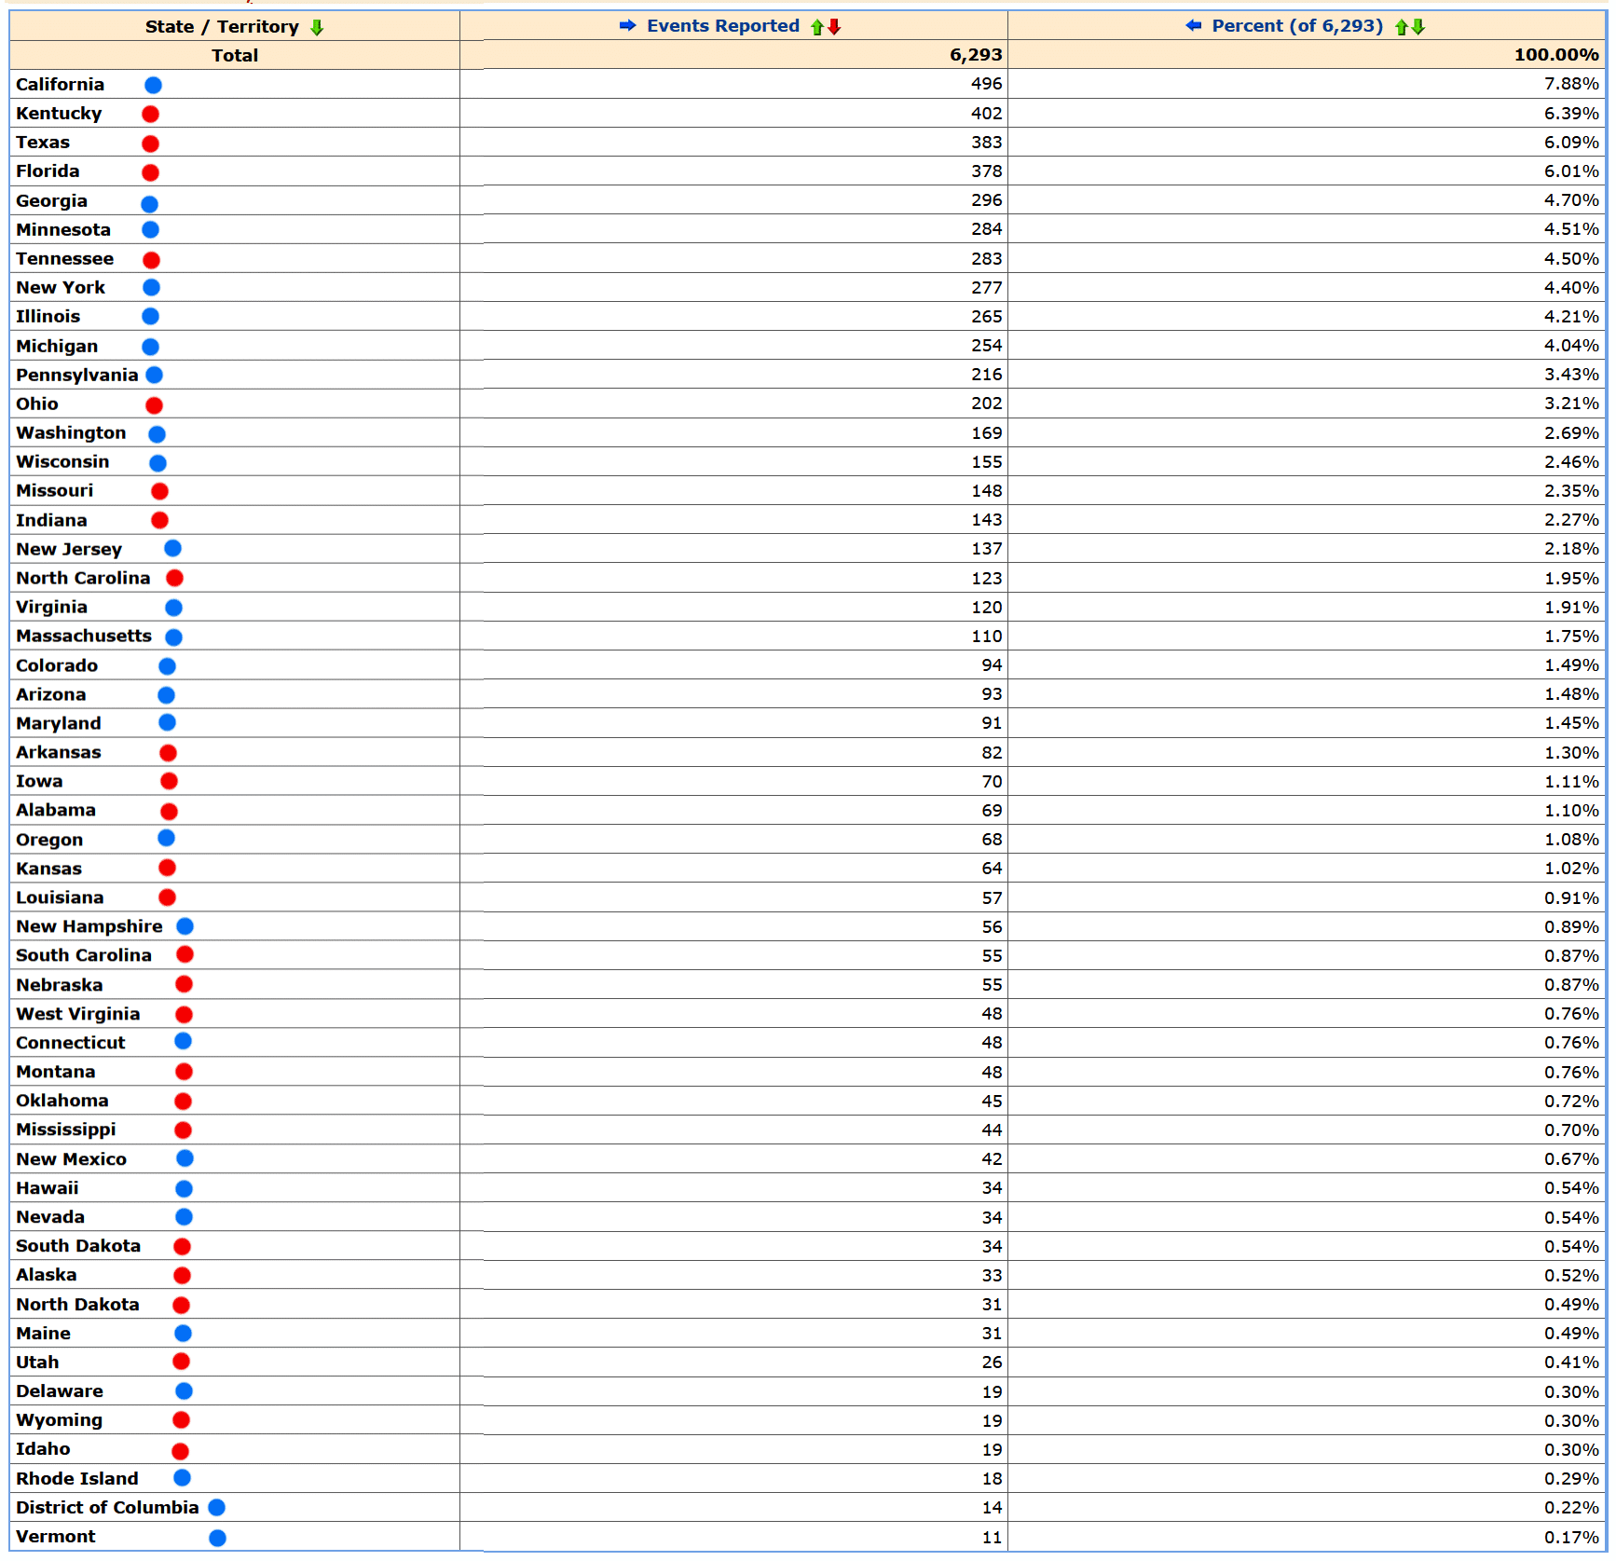1616x1561 pixels.
Task: Click the 6,293 total events value
Action: point(976,56)
